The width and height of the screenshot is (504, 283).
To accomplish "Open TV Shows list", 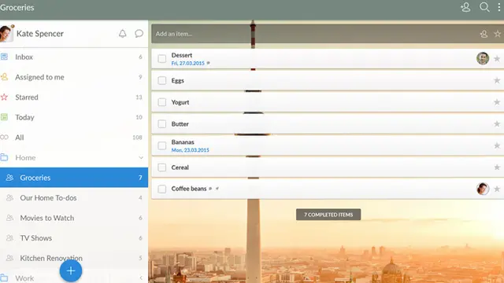I will click(x=74, y=238).
